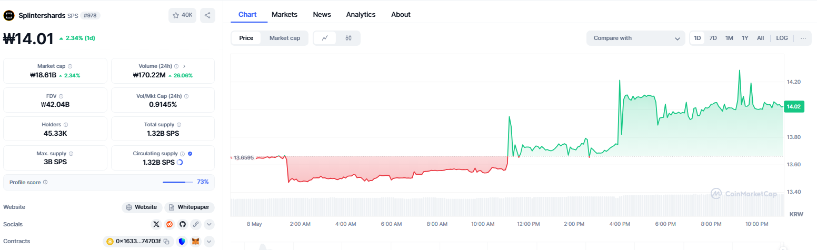This screenshot has width=817, height=250.
Task: Click the ₩18.61B market cap value
Action: 43,75
